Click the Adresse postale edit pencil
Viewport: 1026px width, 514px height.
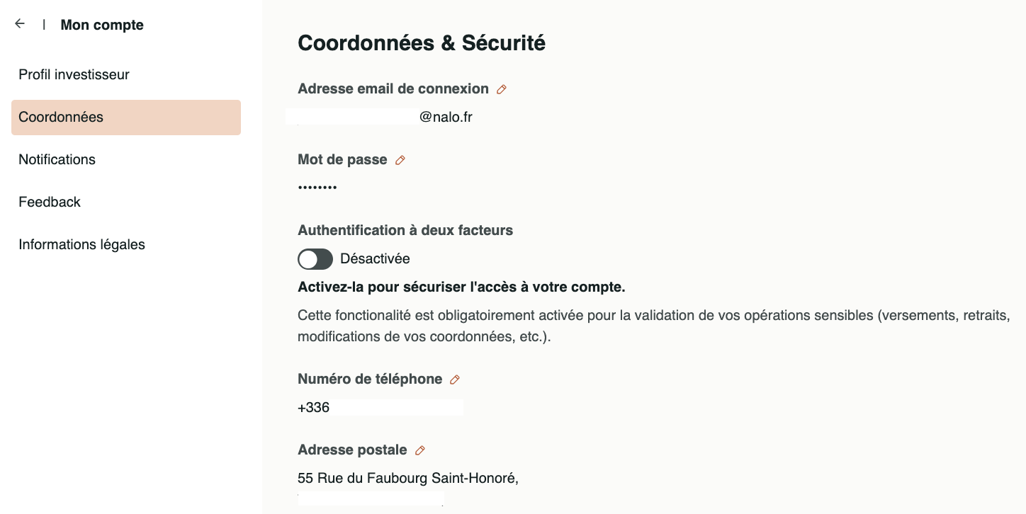point(420,450)
